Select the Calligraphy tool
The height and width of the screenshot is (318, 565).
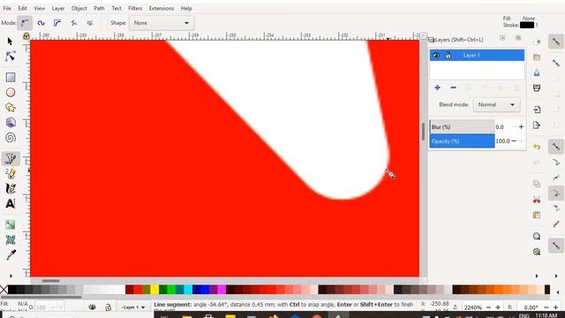[10, 188]
